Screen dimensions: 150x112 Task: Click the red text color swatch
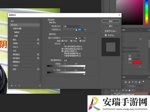(x=137, y=63)
